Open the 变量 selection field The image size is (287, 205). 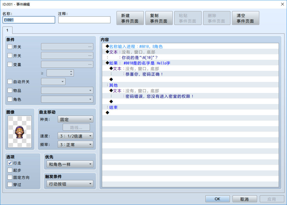(x=67, y=64)
